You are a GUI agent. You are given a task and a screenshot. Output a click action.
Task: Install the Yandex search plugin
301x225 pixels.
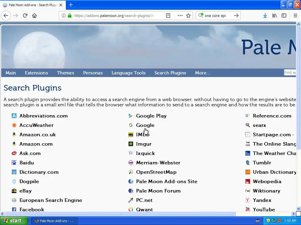coord(262,200)
